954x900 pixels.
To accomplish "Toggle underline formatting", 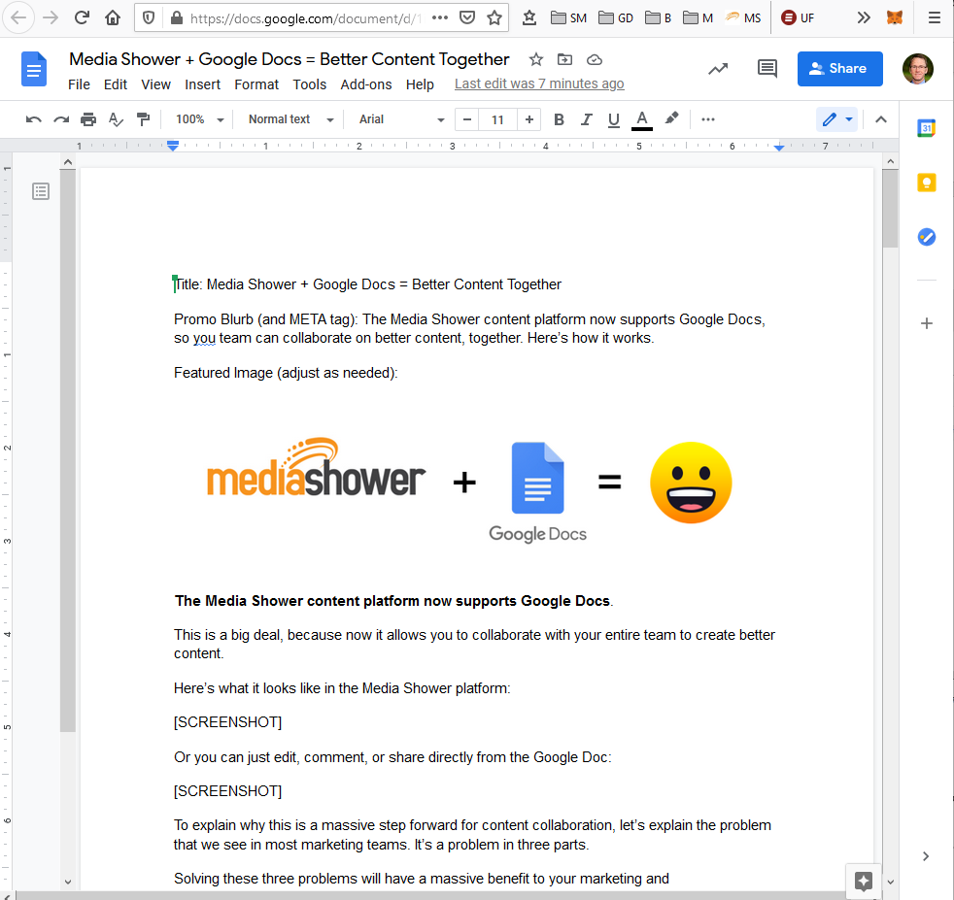I will 613,119.
